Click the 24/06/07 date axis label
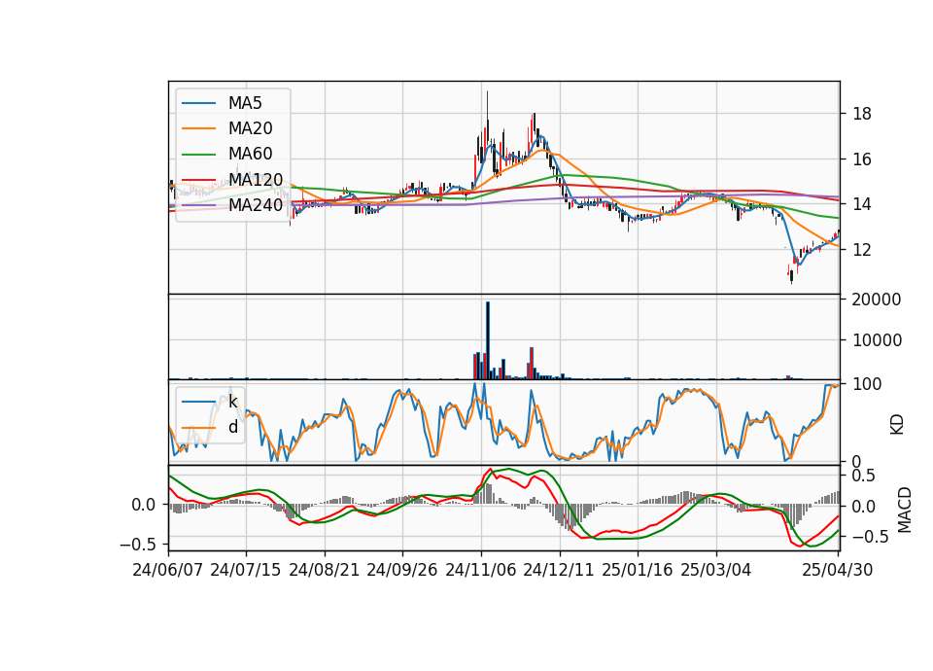The image size is (933, 671). (x=168, y=570)
